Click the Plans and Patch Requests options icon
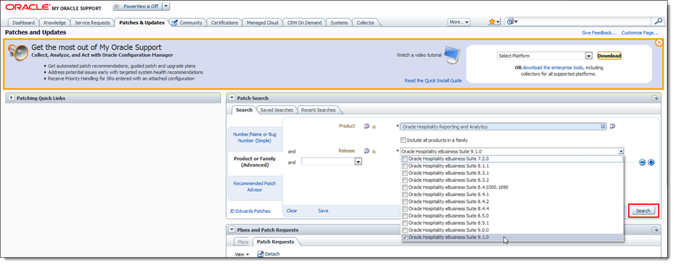The image size is (674, 264). tap(655, 229)
